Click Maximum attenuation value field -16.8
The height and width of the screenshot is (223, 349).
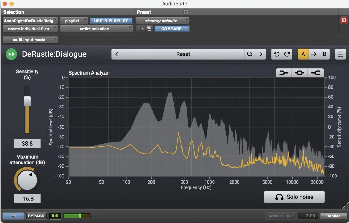[x=27, y=199]
